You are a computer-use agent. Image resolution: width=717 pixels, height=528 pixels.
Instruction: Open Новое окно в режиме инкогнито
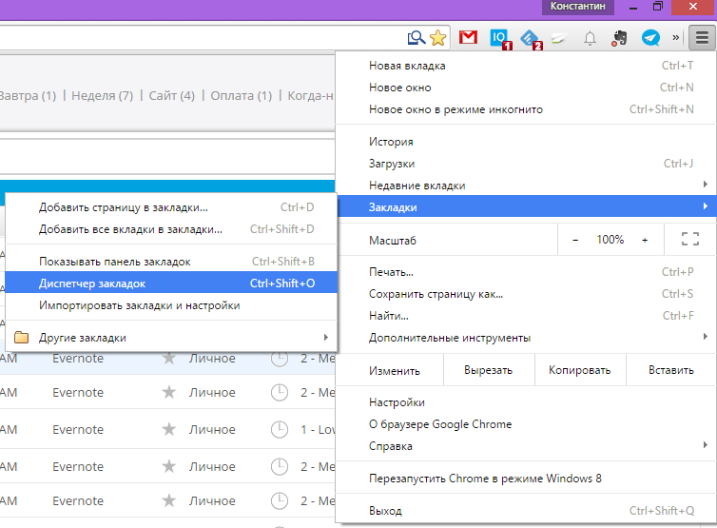[526, 109]
